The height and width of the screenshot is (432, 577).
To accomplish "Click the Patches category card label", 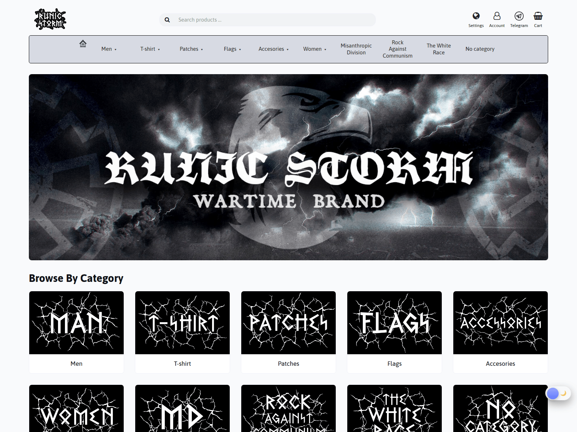I will tap(288, 364).
